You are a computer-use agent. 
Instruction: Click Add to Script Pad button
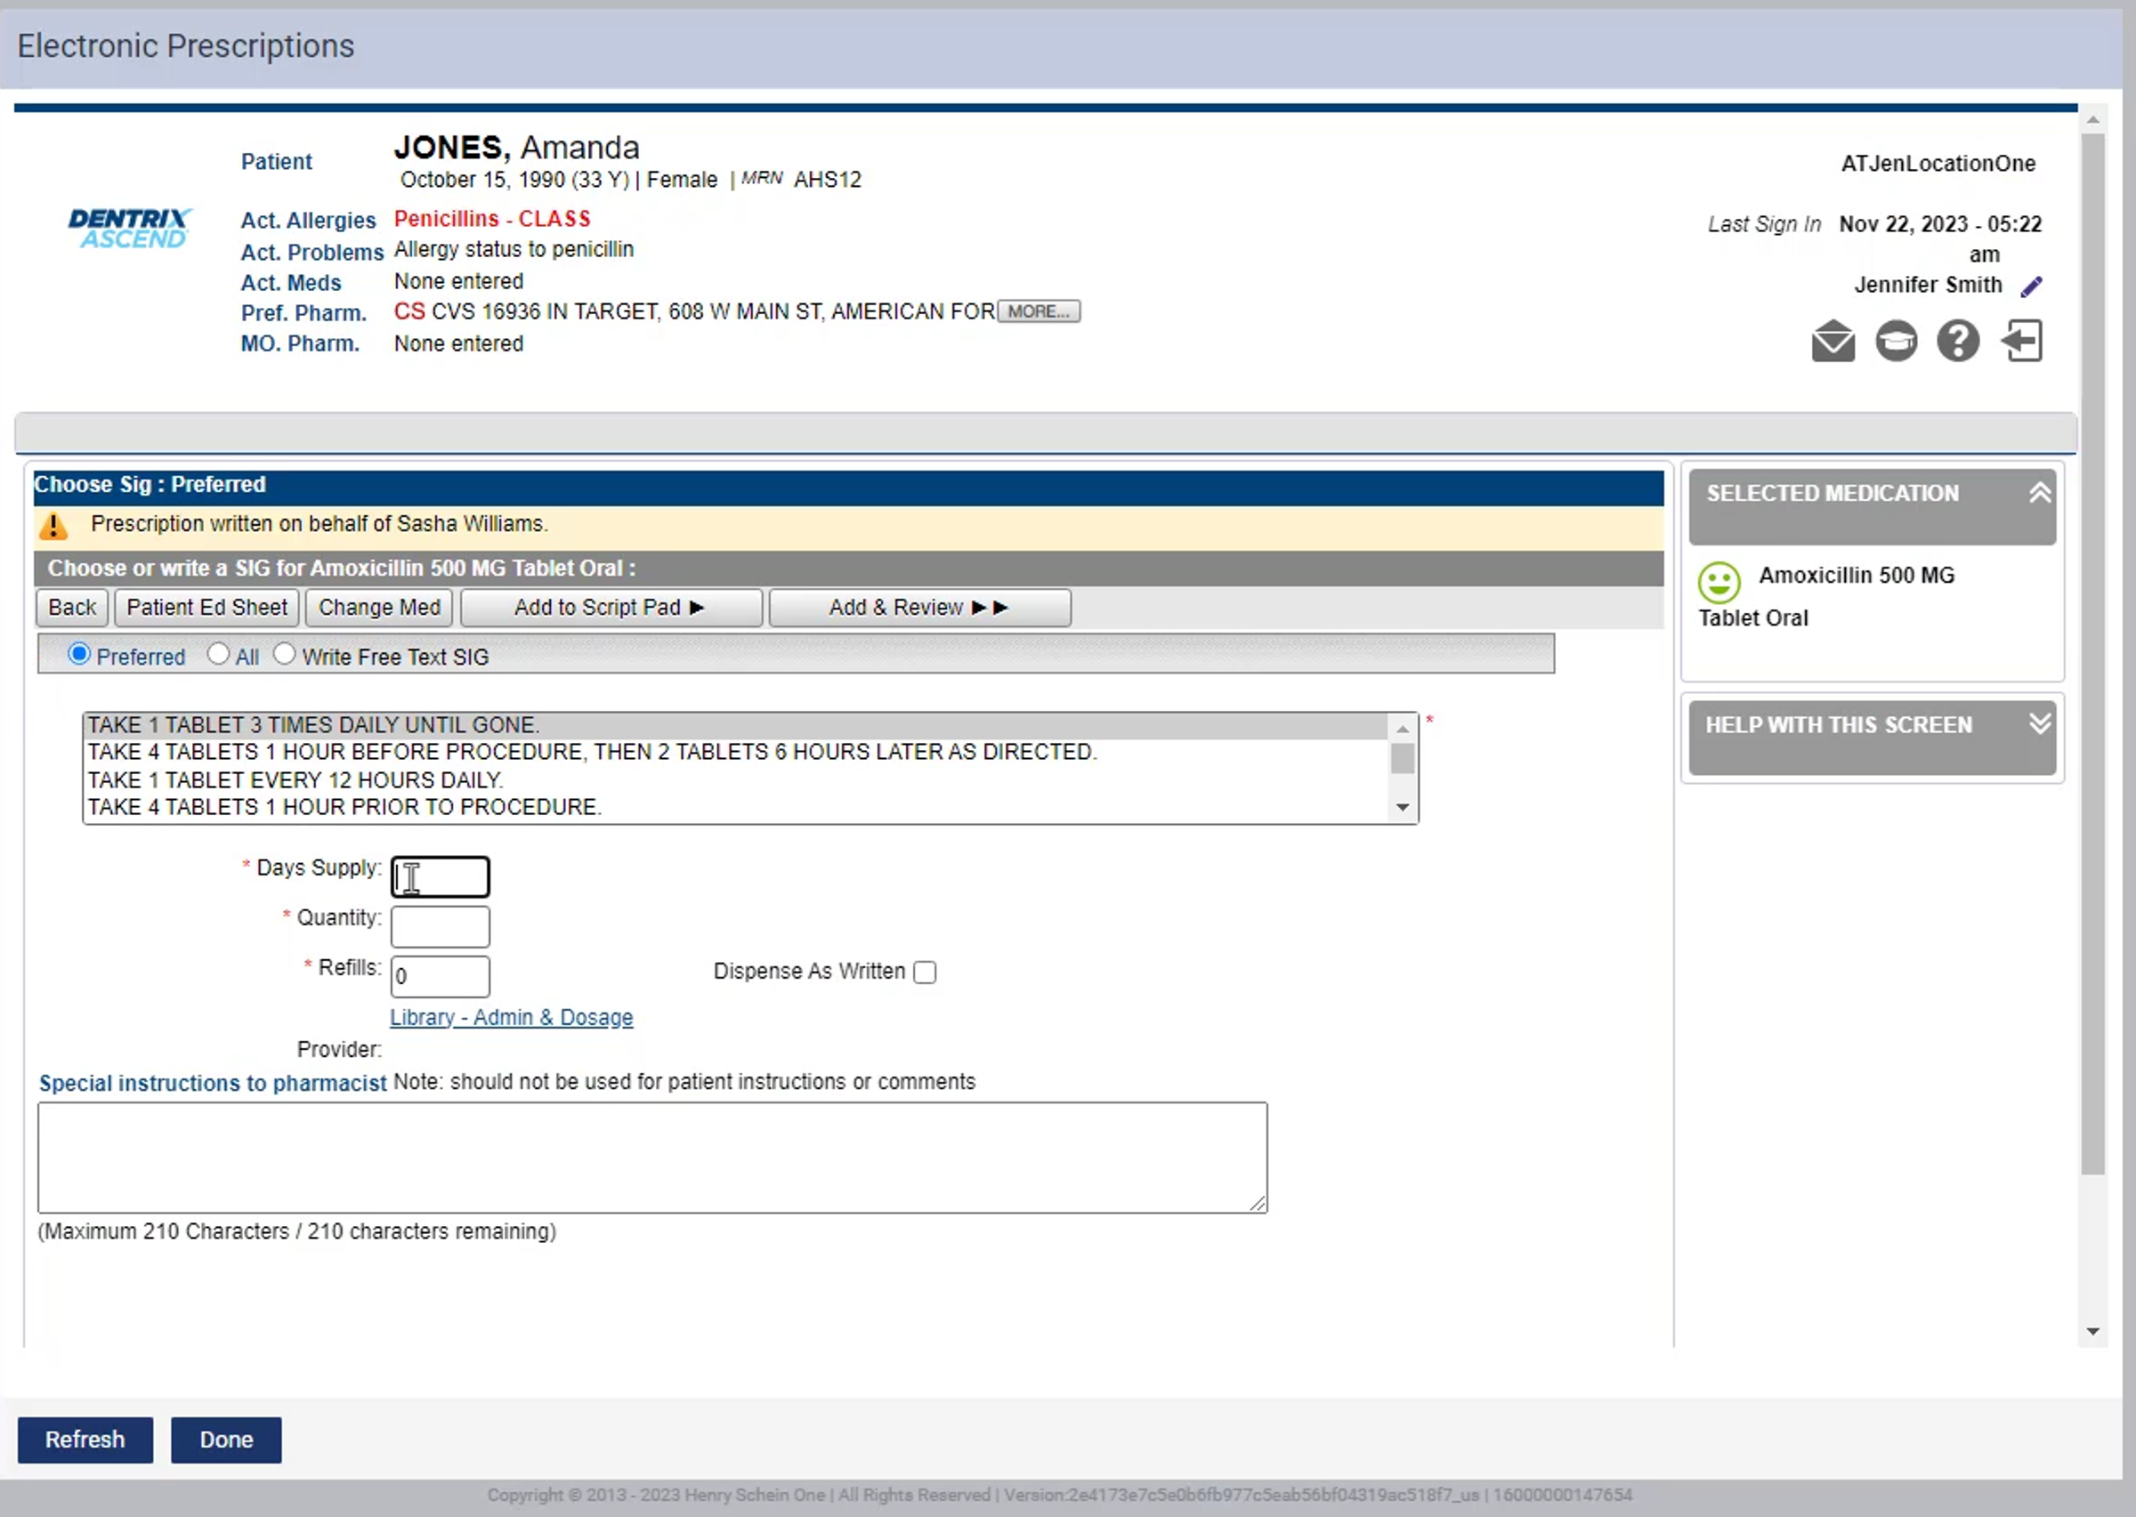pyautogui.click(x=611, y=608)
